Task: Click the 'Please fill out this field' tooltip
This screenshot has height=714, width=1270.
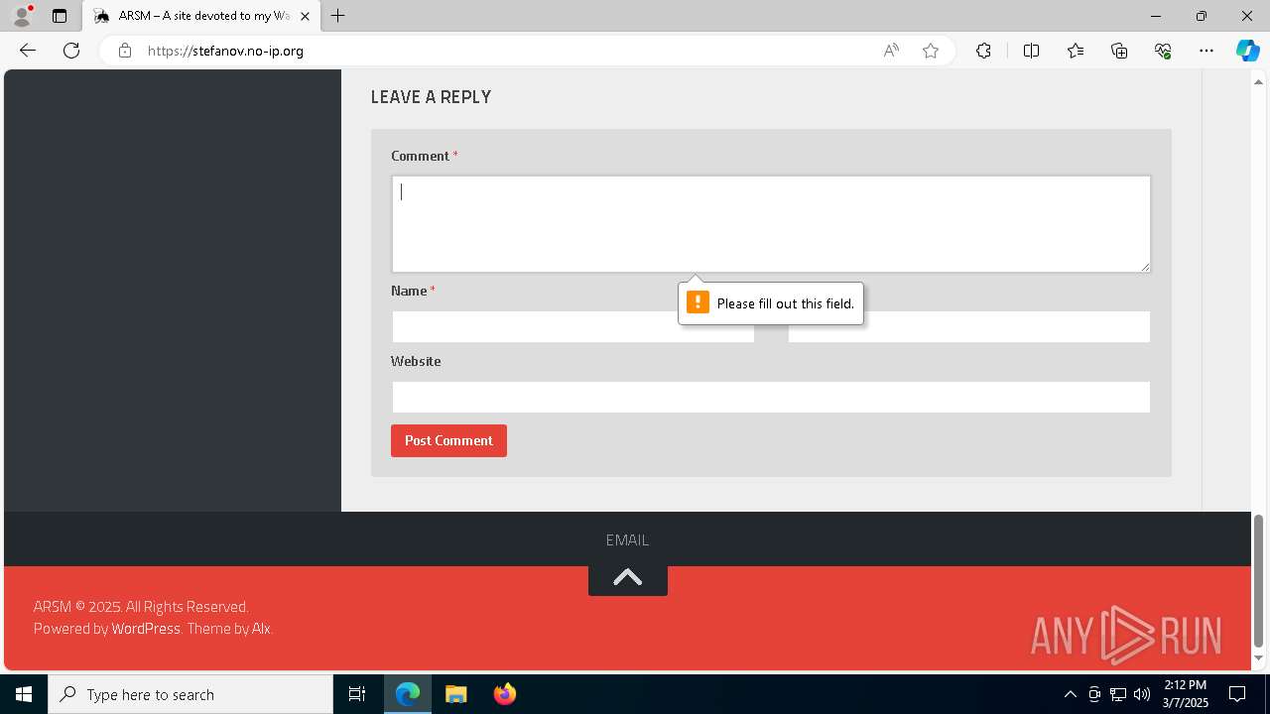Action: coord(771,303)
